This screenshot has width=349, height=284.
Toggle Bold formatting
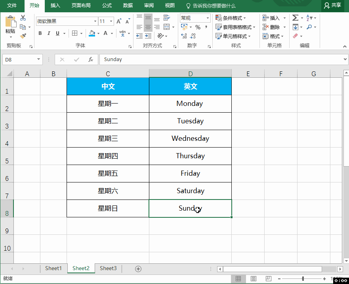point(40,33)
